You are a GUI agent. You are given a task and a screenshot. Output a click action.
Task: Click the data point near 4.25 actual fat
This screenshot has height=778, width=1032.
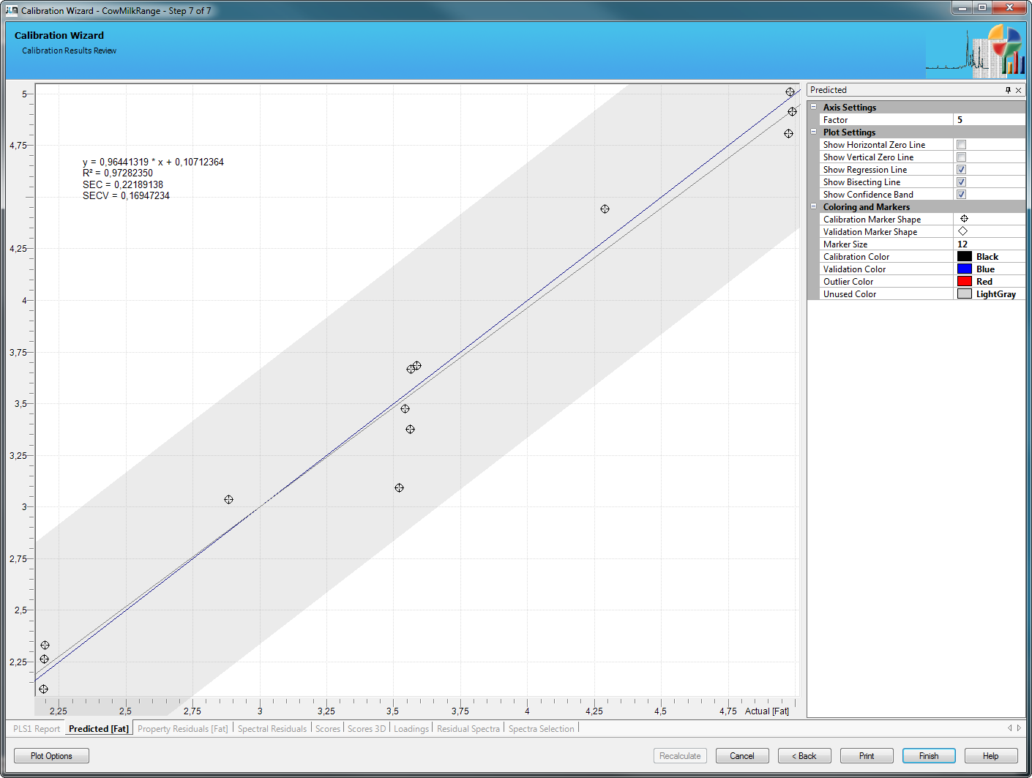pyautogui.click(x=605, y=209)
